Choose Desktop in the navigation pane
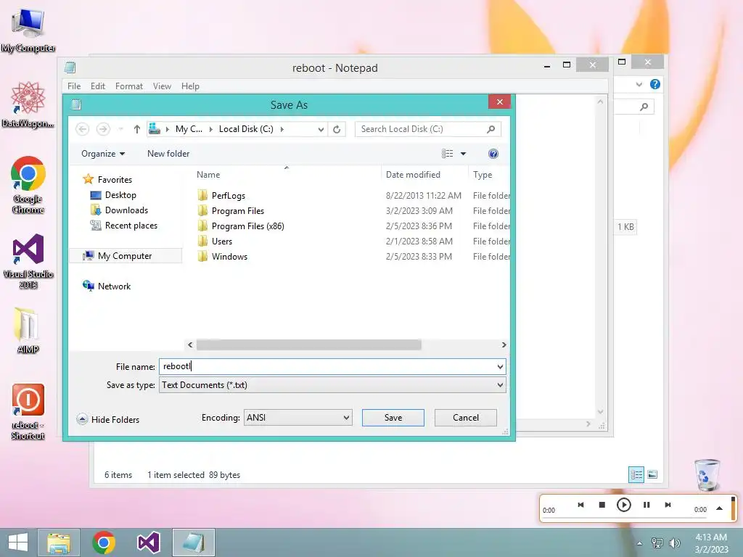 (120, 194)
